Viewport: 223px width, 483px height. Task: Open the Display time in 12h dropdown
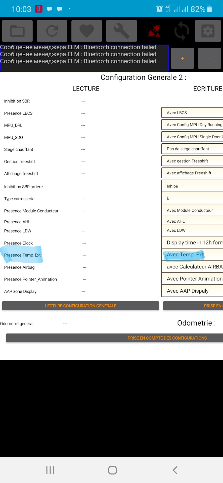192,243
